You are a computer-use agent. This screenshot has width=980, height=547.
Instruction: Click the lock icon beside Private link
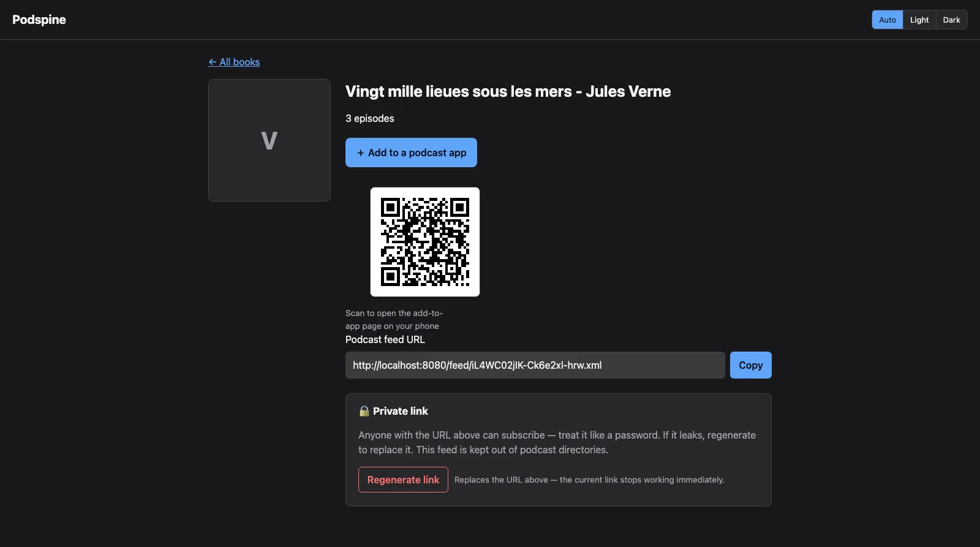click(364, 411)
